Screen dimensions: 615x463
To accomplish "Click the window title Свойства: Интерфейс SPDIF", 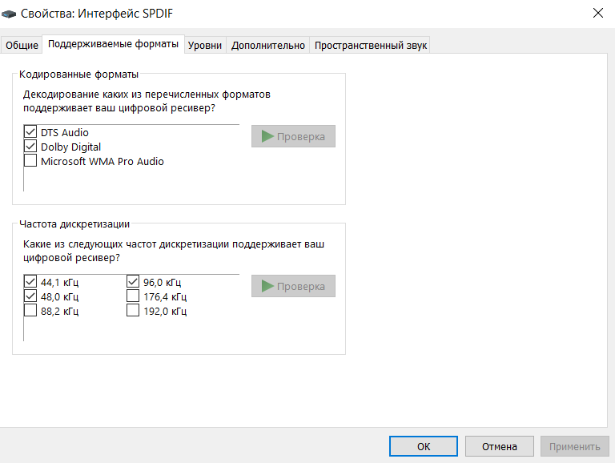I will pyautogui.click(x=96, y=14).
